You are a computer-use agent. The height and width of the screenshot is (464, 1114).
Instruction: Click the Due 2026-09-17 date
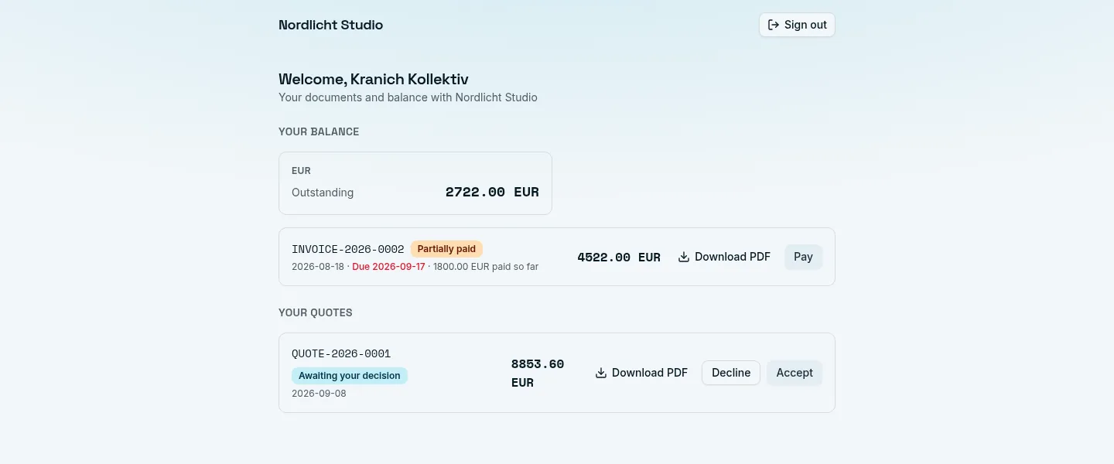388,267
